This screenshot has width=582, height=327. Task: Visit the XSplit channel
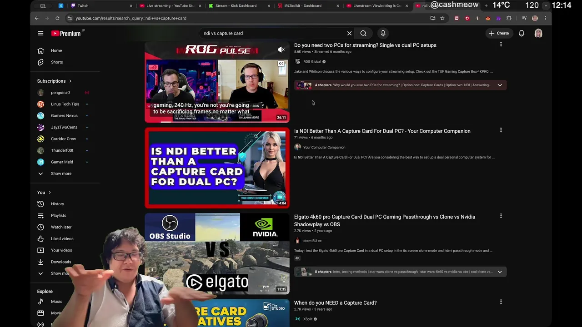(x=308, y=319)
